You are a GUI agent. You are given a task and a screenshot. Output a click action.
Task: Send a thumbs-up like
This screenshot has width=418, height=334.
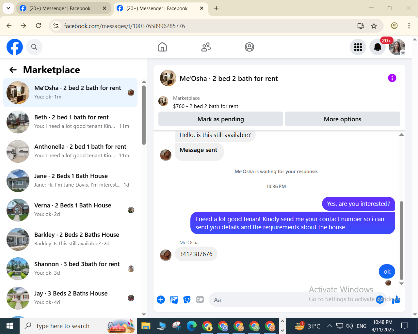[x=396, y=299]
